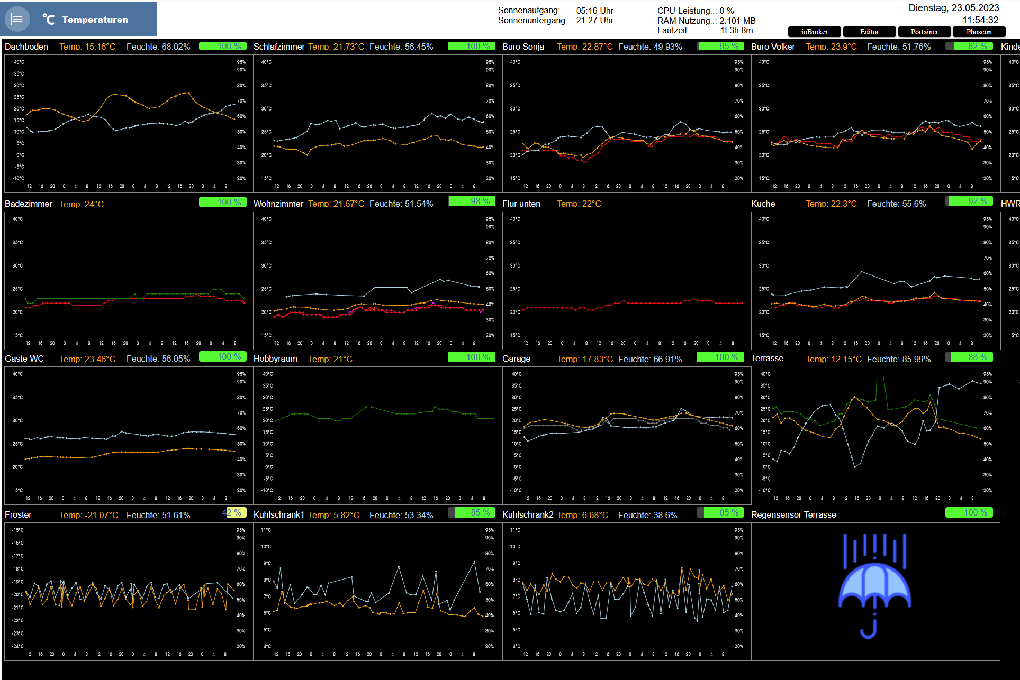The width and height of the screenshot is (1020, 680).
Task: Click Büro Volker battery bar at 82 %
Action: point(969,46)
